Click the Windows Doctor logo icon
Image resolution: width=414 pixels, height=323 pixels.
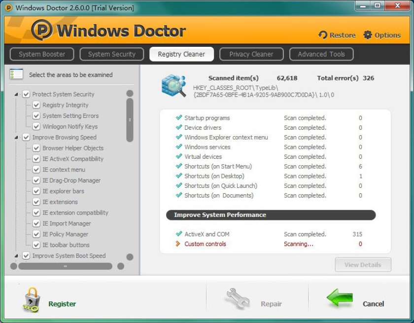click(x=42, y=30)
